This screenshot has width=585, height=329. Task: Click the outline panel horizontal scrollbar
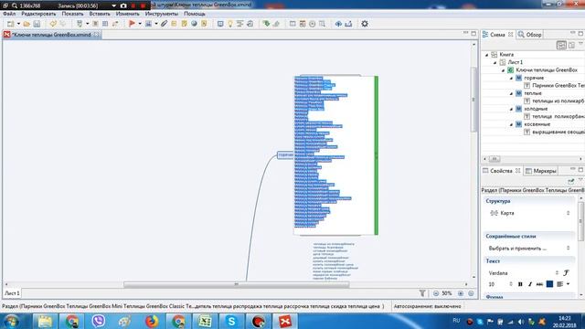[x=495, y=159]
